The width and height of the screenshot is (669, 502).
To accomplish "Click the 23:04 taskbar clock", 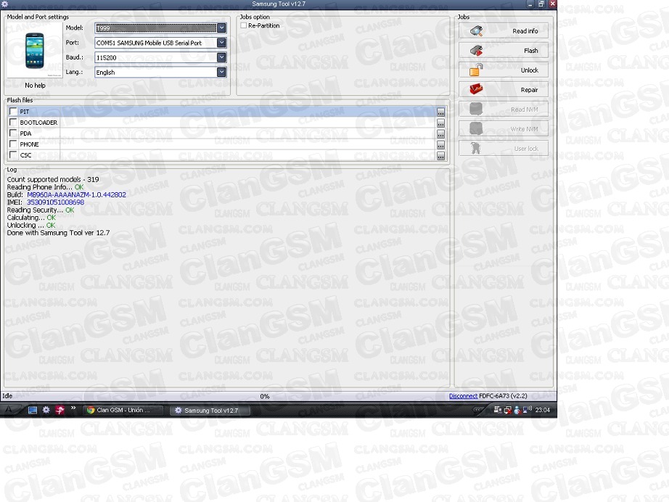I will click(x=543, y=410).
